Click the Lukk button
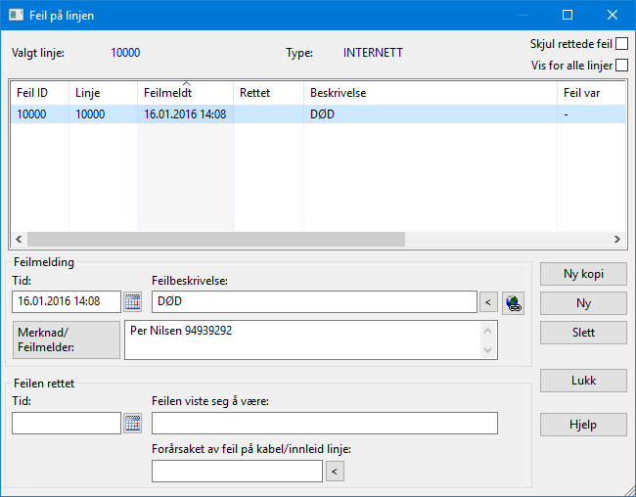636x497 pixels. [x=583, y=381]
